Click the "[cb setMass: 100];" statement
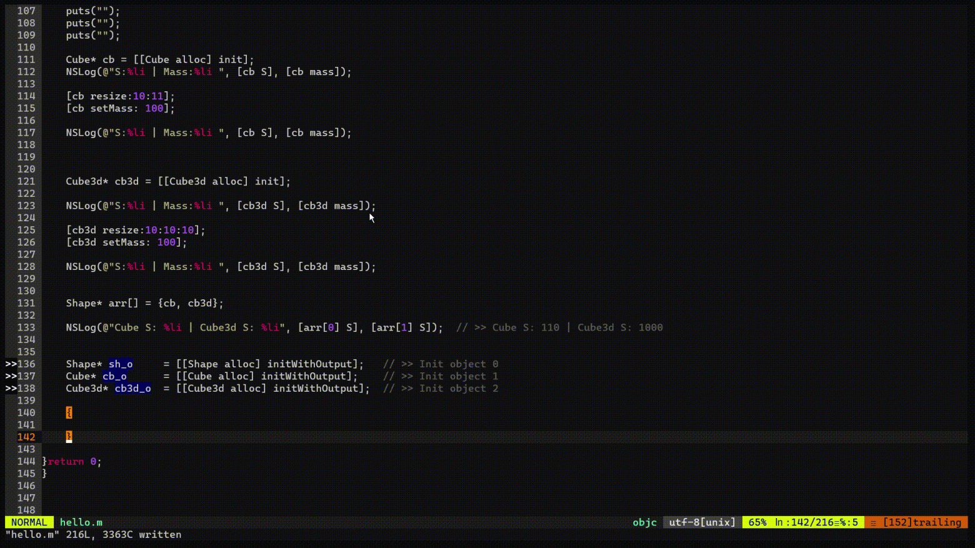This screenshot has height=548, width=975. point(121,109)
